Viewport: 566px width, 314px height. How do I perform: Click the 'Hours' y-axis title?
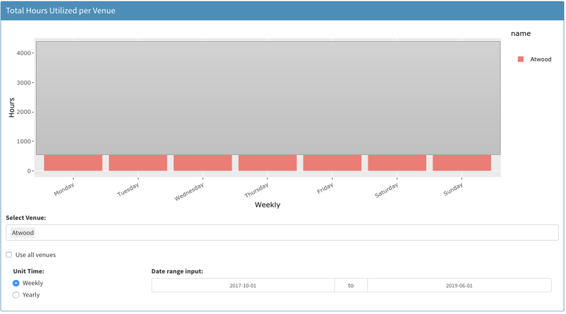coord(12,107)
